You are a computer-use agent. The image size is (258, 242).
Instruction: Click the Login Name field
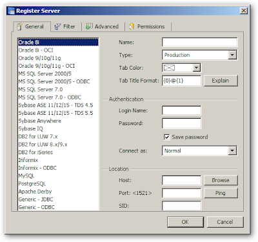tap(181, 110)
